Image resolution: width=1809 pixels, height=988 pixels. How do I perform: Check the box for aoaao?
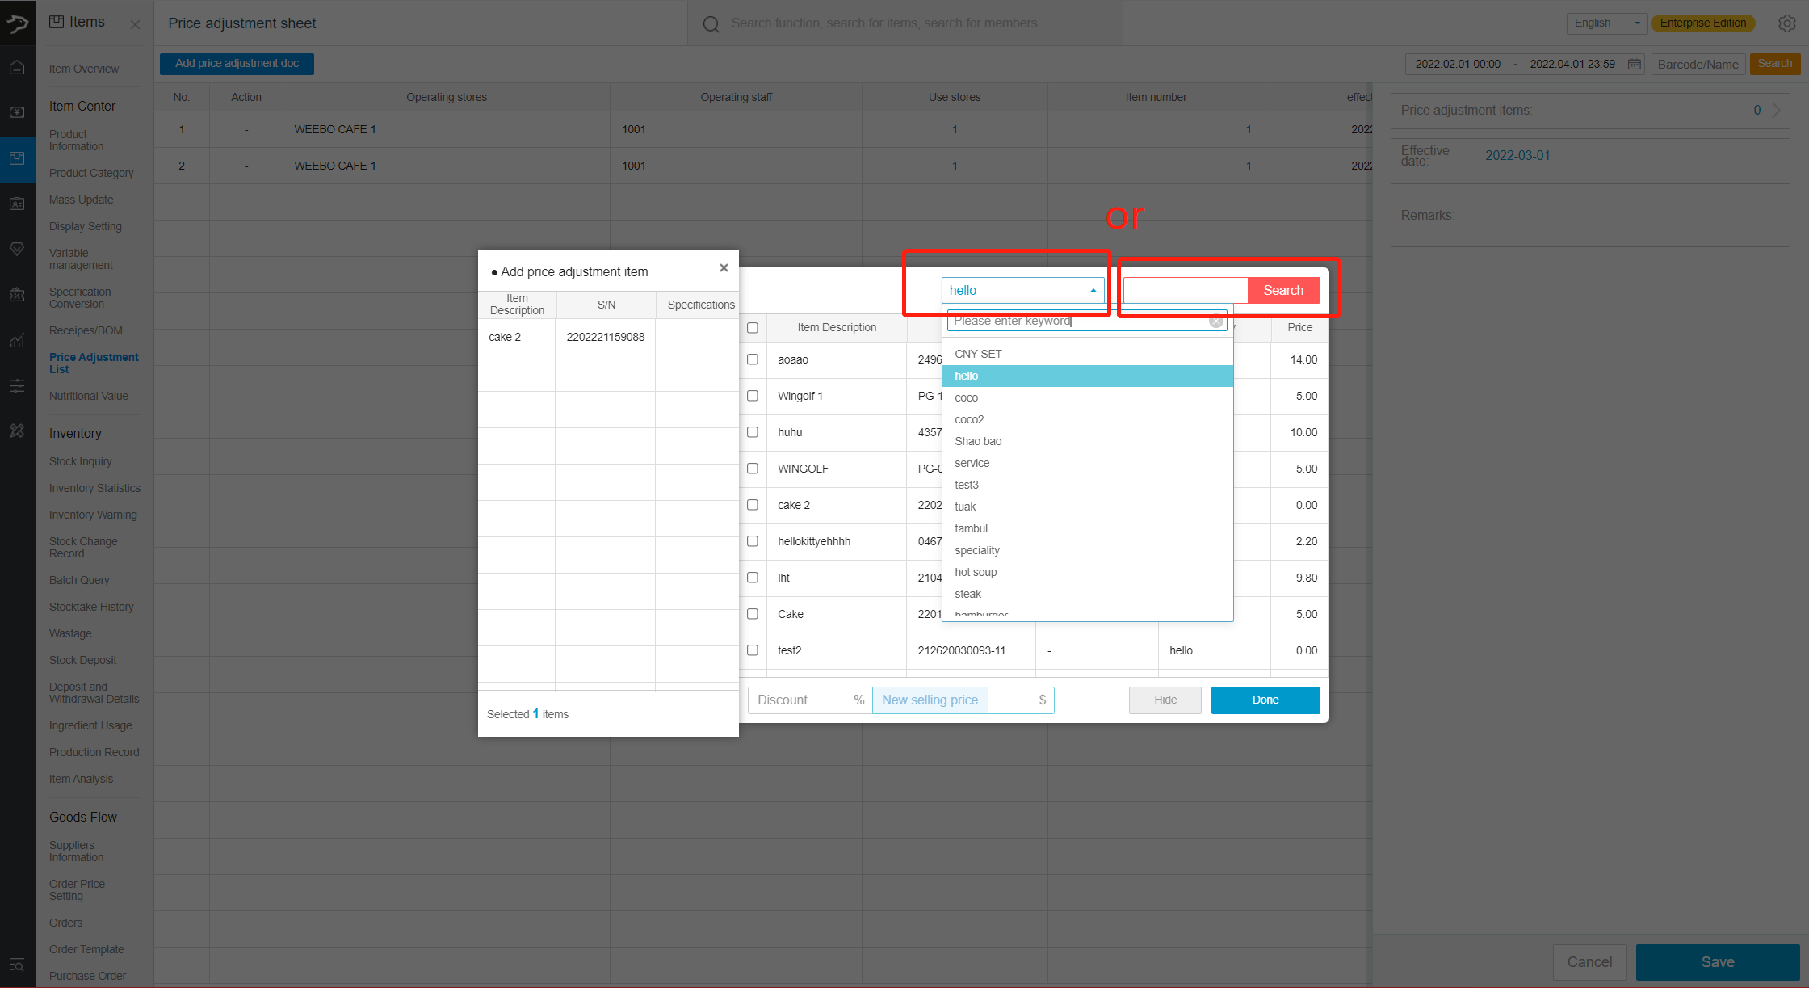[753, 359]
